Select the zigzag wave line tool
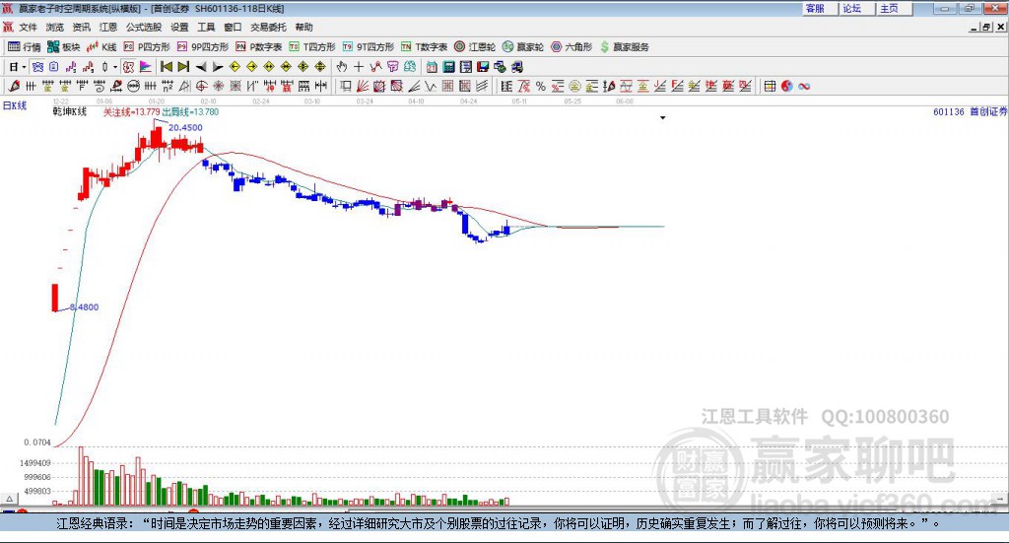The width and height of the screenshot is (1009, 543). point(431,86)
